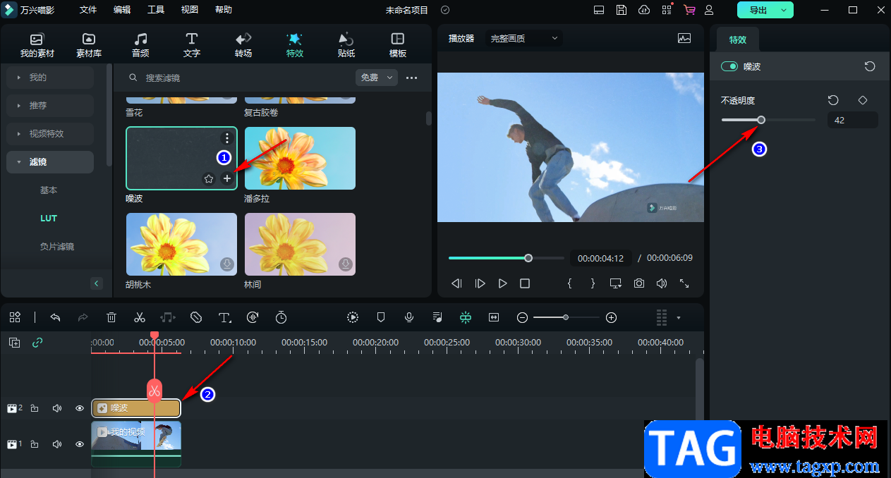Click the player progress slider handle
This screenshot has width=891, height=478.
click(528, 258)
